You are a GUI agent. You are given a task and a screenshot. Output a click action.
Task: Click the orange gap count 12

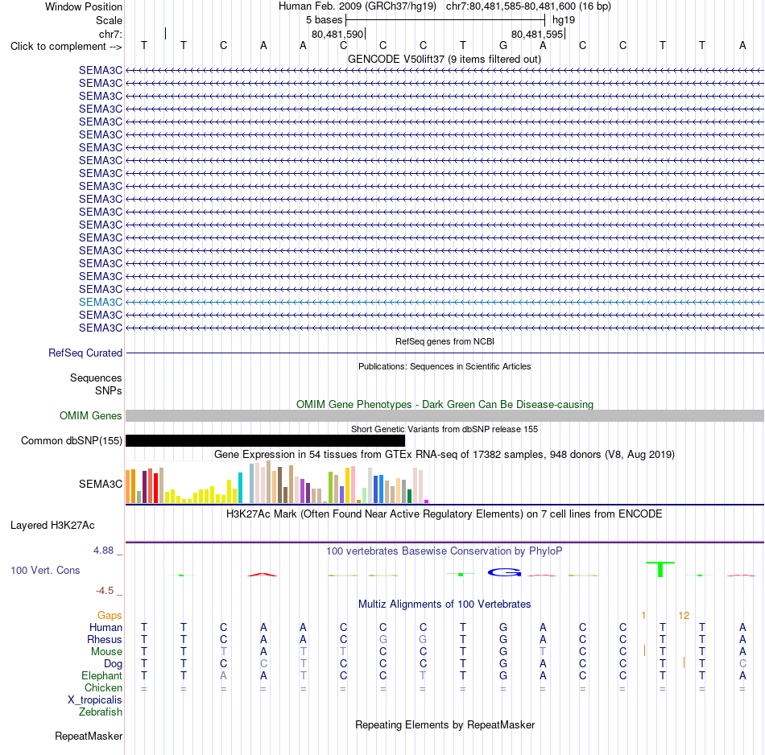pos(684,616)
